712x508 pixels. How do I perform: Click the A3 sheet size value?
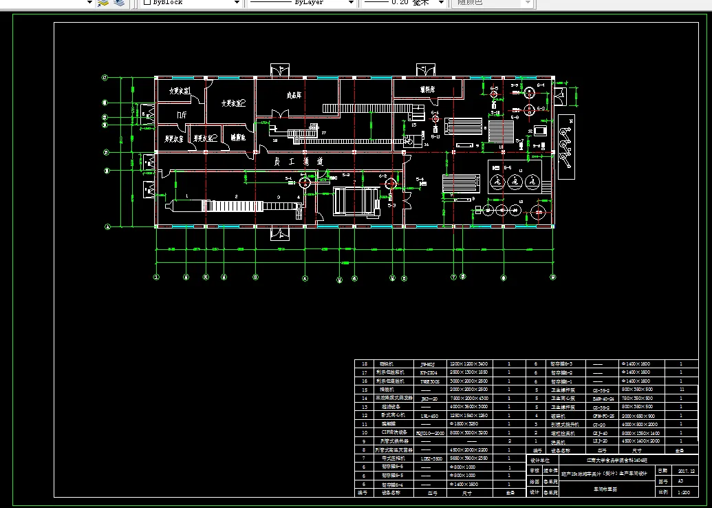(680, 481)
